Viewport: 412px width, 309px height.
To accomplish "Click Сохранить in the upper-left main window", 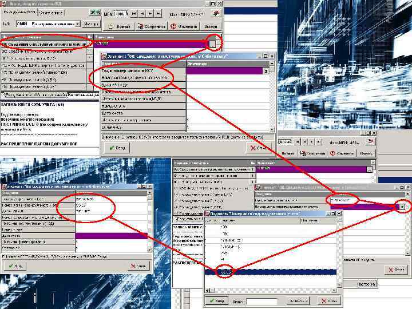I will (152, 26).
